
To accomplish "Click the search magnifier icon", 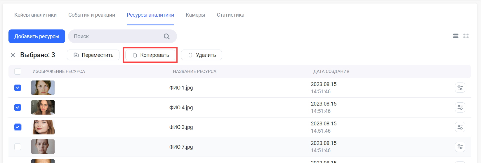I will [166, 36].
